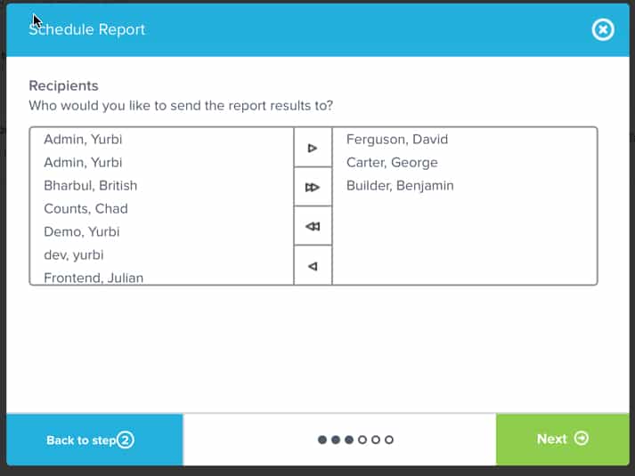
Task: Select Demo, Yurbi in the list
Action: [x=81, y=232]
